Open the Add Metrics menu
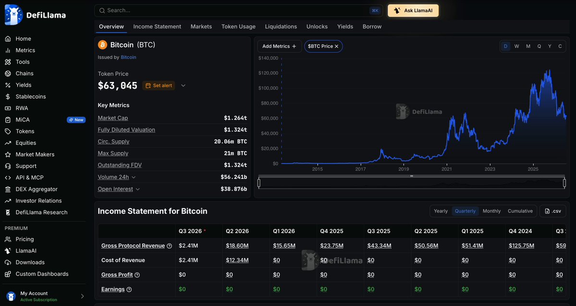Viewport: 576px width, 306px height. point(279,46)
